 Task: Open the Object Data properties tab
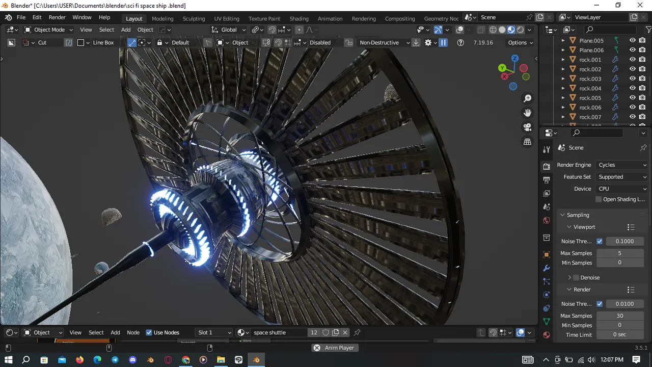point(547,322)
